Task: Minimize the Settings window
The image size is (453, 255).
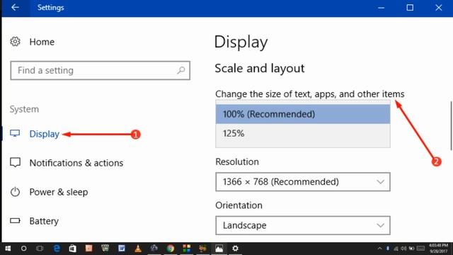Action: [382, 8]
